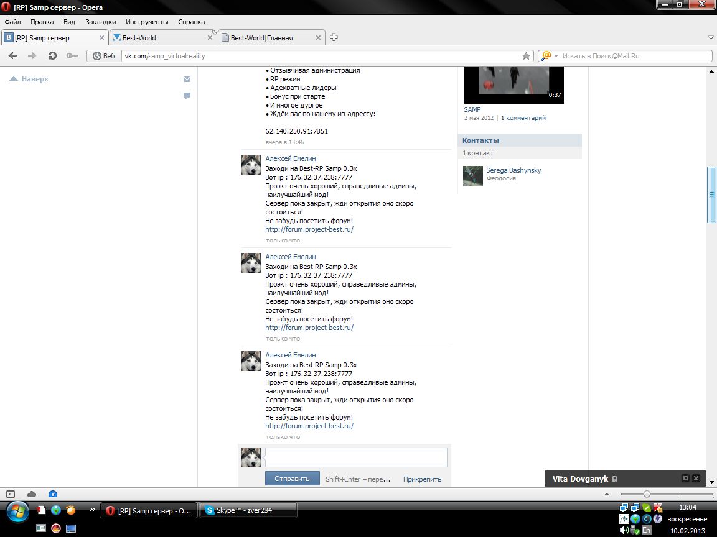The width and height of the screenshot is (717, 537).
Task: Click Serega Bashynsky's avatar thumbnail
Action: pyautogui.click(x=473, y=176)
